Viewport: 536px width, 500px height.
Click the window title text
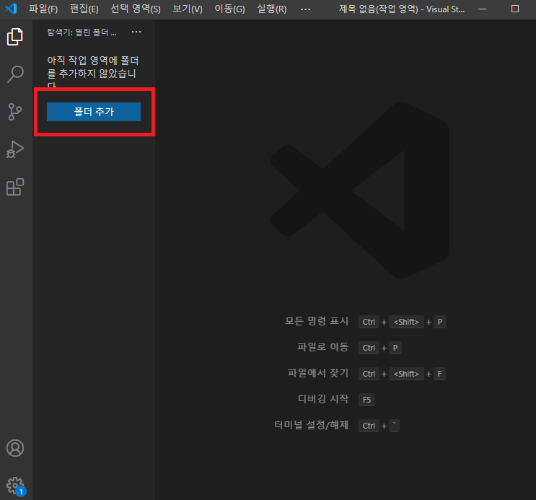[x=402, y=9]
